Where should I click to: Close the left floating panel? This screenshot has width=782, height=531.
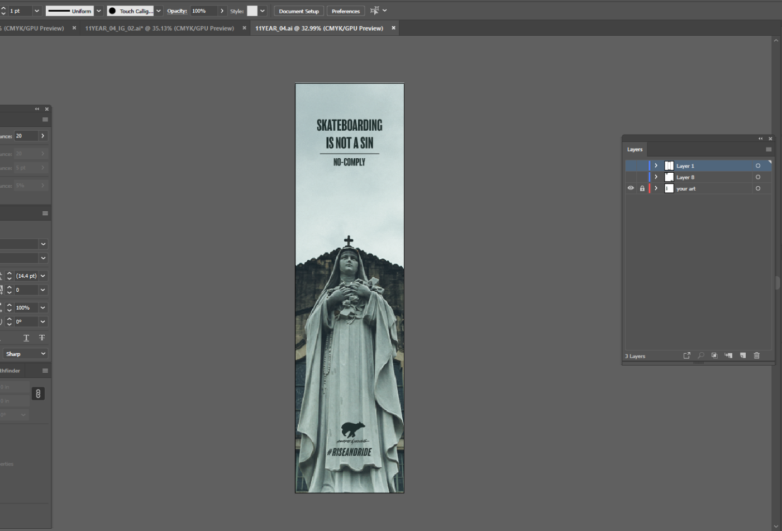pos(47,109)
